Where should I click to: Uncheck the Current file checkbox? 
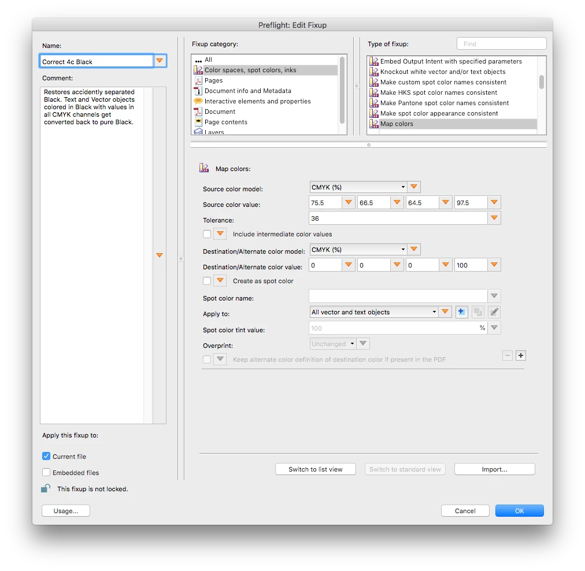click(46, 456)
